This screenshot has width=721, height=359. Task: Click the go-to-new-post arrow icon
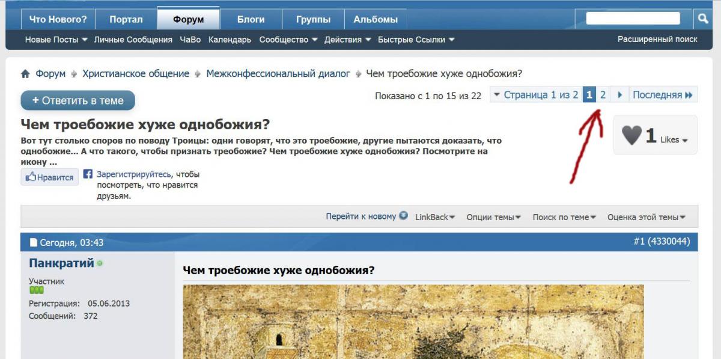[x=403, y=216]
